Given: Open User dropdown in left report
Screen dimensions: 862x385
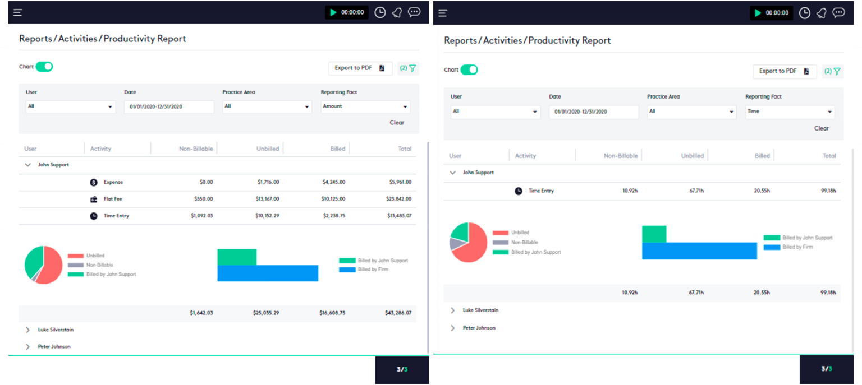Looking at the screenshot, I should point(71,106).
